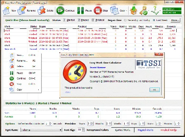Screen dimensions: 185x137
Task: Click the New work toolbar icon
Action: [6, 10]
